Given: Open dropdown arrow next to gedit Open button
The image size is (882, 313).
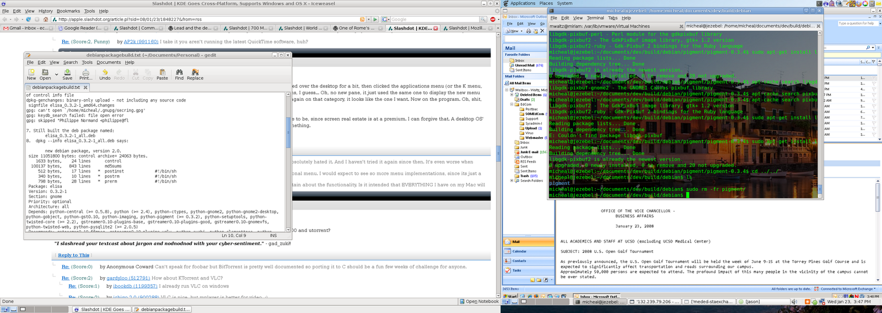Looking at the screenshot, I should (x=56, y=74).
